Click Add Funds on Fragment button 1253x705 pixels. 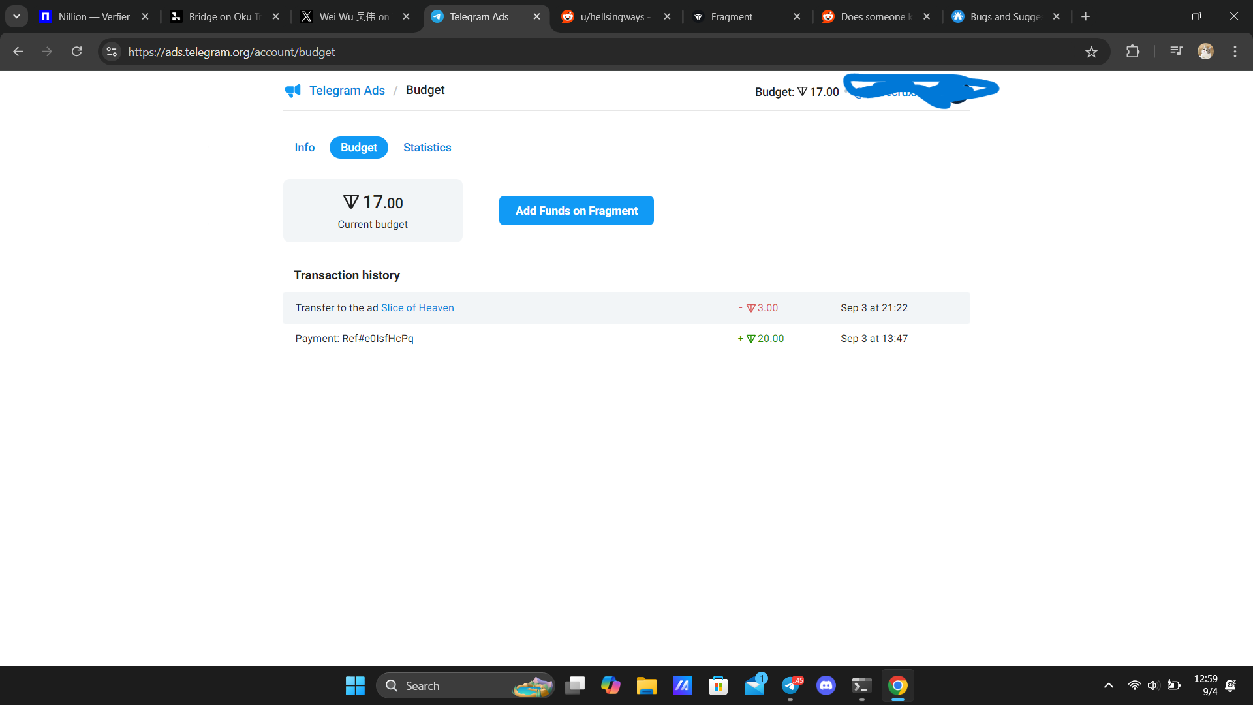tap(576, 211)
